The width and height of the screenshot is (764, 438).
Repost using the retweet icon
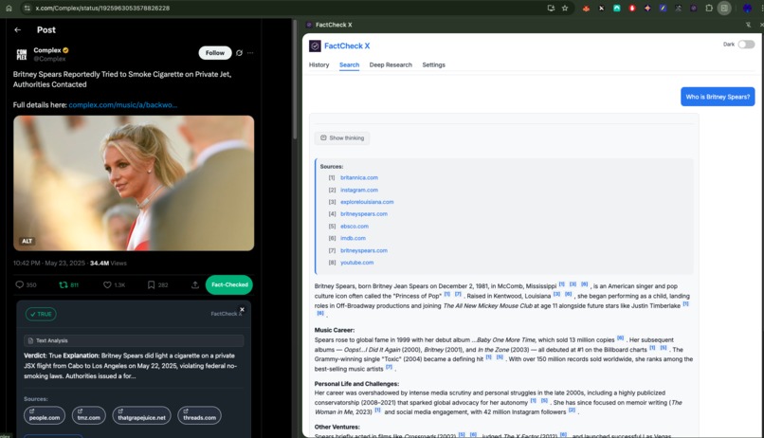tap(63, 284)
